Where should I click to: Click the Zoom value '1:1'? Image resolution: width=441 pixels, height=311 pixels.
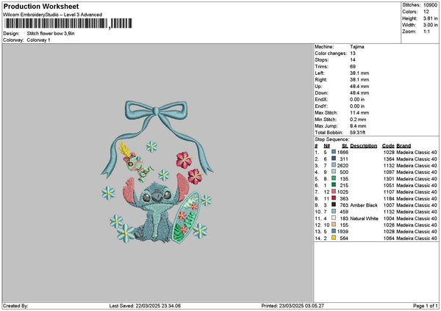tap(426, 32)
